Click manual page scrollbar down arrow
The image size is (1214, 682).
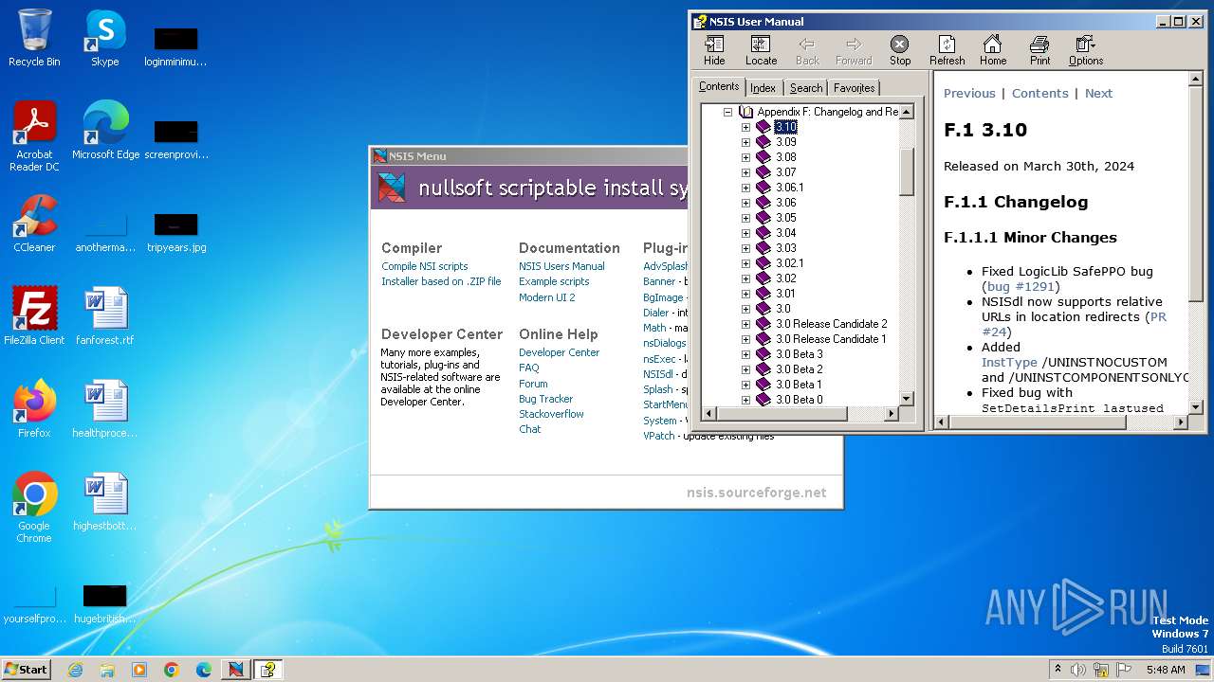[x=1196, y=407]
